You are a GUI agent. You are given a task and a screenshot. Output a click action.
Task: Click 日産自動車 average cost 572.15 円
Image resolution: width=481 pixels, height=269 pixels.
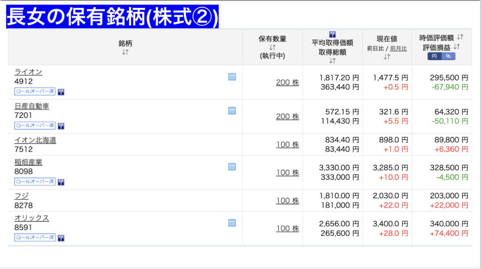click(342, 112)
